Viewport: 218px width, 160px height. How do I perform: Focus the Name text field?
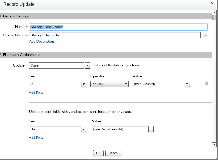(x=118, y=27)
